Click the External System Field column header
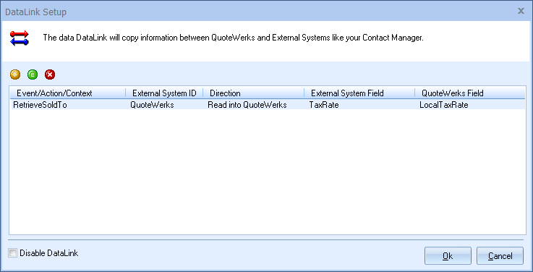 359,93
